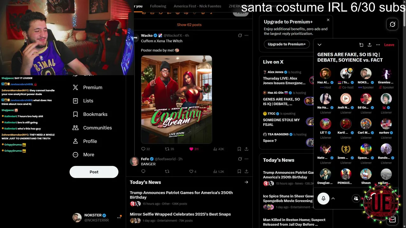The height and width of the screenshot is (228, 406).
Task: Open the Space participants list icon
Action: 356,199
